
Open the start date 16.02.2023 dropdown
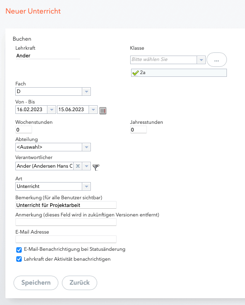[x=52, y=110]
